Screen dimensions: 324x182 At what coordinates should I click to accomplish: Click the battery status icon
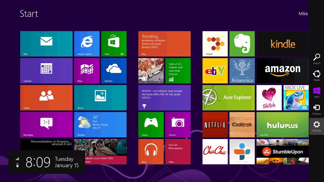(17, 165)
